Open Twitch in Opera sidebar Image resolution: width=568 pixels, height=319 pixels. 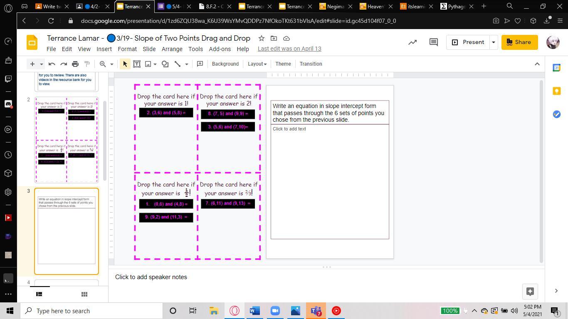coord(8,79)
